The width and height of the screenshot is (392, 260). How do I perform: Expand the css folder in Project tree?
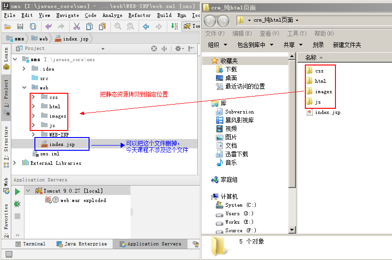pos(33,97)
